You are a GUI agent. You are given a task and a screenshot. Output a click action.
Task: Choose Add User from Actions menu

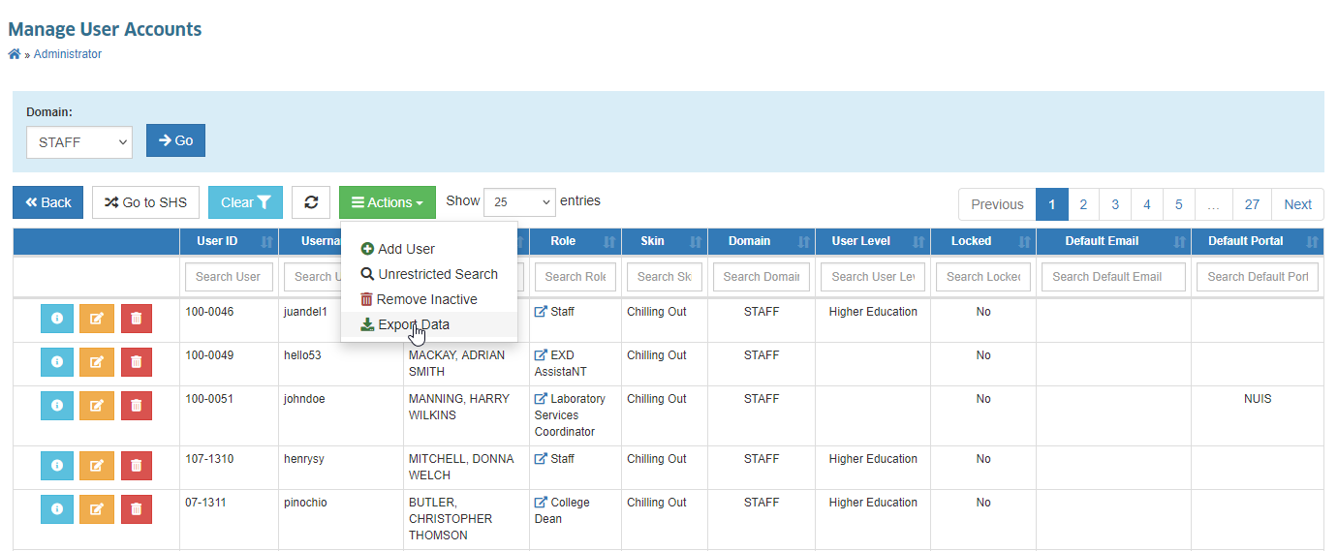point(429,249)
